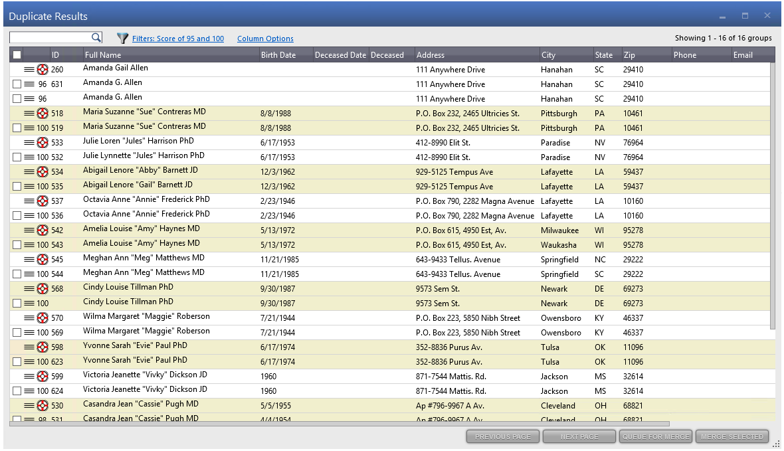Sort by the Email column header
This screenshot has width=784, height=451.
(x=753, y=55)
